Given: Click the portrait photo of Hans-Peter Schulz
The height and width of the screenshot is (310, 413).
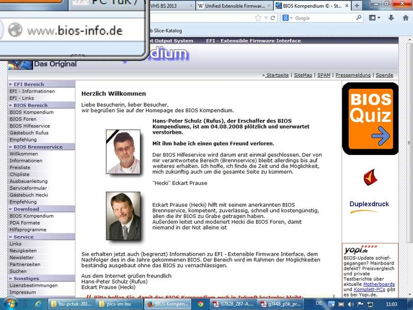Looking at the screenshot, I should pos(123,151).
